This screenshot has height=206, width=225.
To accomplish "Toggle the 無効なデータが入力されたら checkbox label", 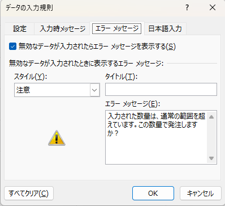I will click(x=97, y=47).
